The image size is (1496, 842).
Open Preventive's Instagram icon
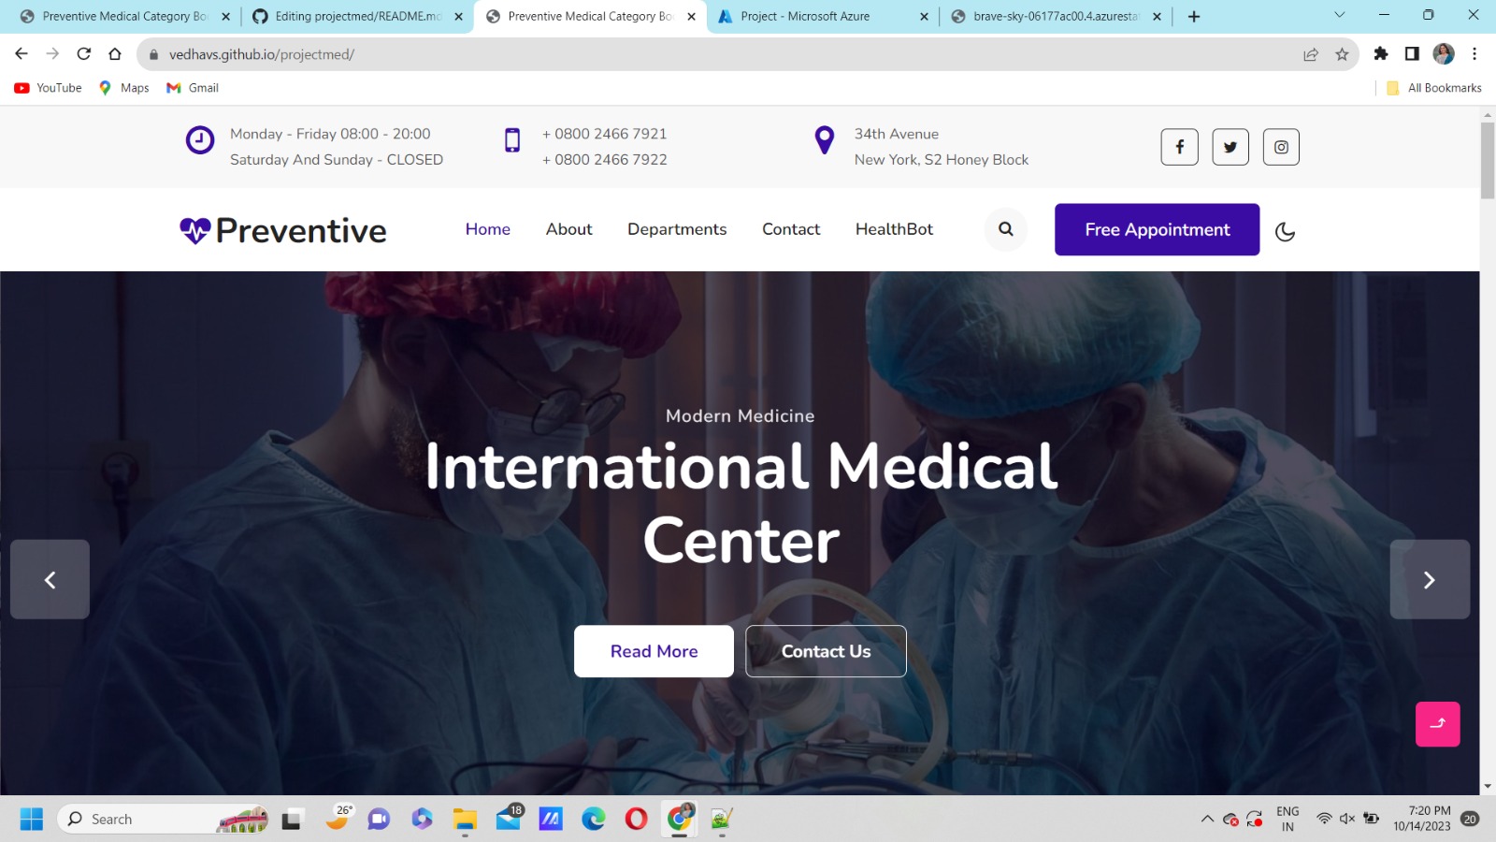pos(1281,147)
